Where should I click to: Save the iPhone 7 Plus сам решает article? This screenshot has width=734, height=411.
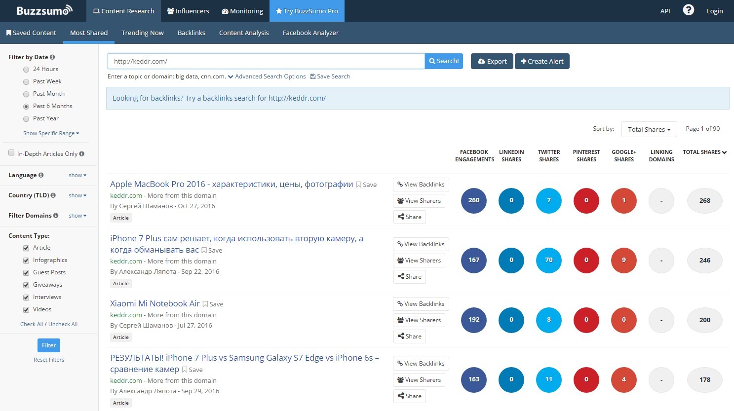tap(212, 251)
